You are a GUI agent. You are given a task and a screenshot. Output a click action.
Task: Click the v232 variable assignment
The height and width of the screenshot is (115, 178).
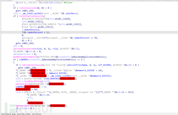click(18, 78)
